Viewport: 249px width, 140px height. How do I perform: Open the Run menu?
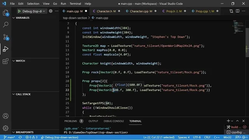pos(63,3)
